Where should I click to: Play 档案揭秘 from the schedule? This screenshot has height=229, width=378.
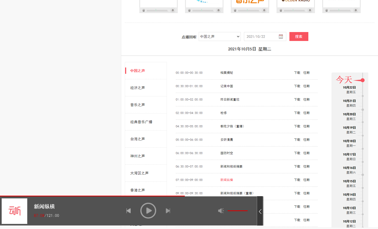click(227, 73)
